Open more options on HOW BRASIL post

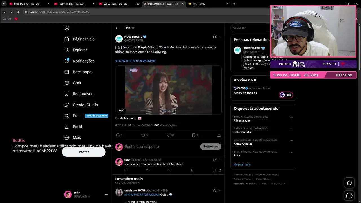click(220, 37)
